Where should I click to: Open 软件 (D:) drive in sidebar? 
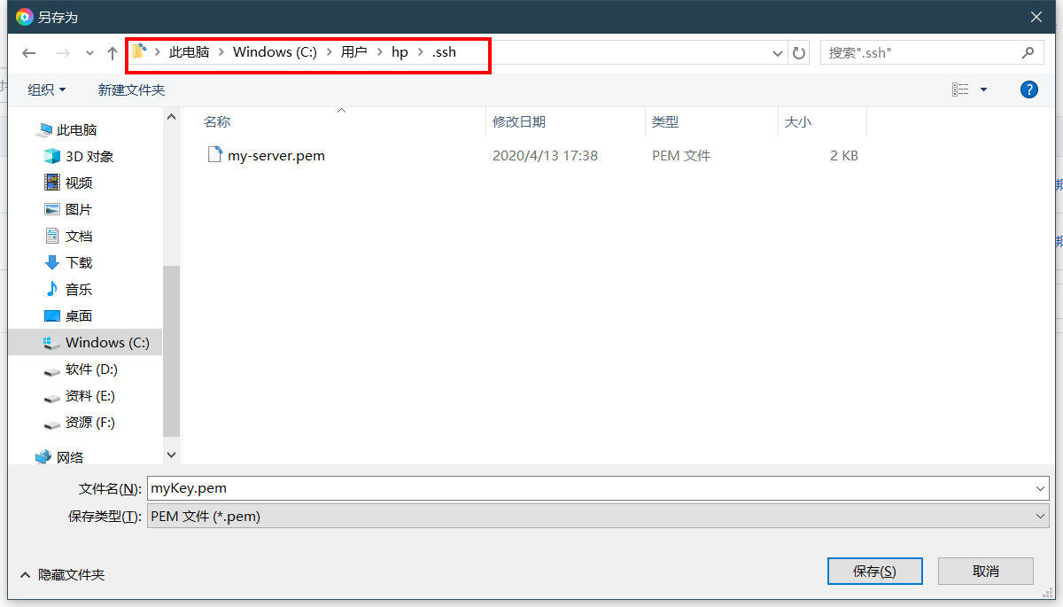(x=91, y=369)
